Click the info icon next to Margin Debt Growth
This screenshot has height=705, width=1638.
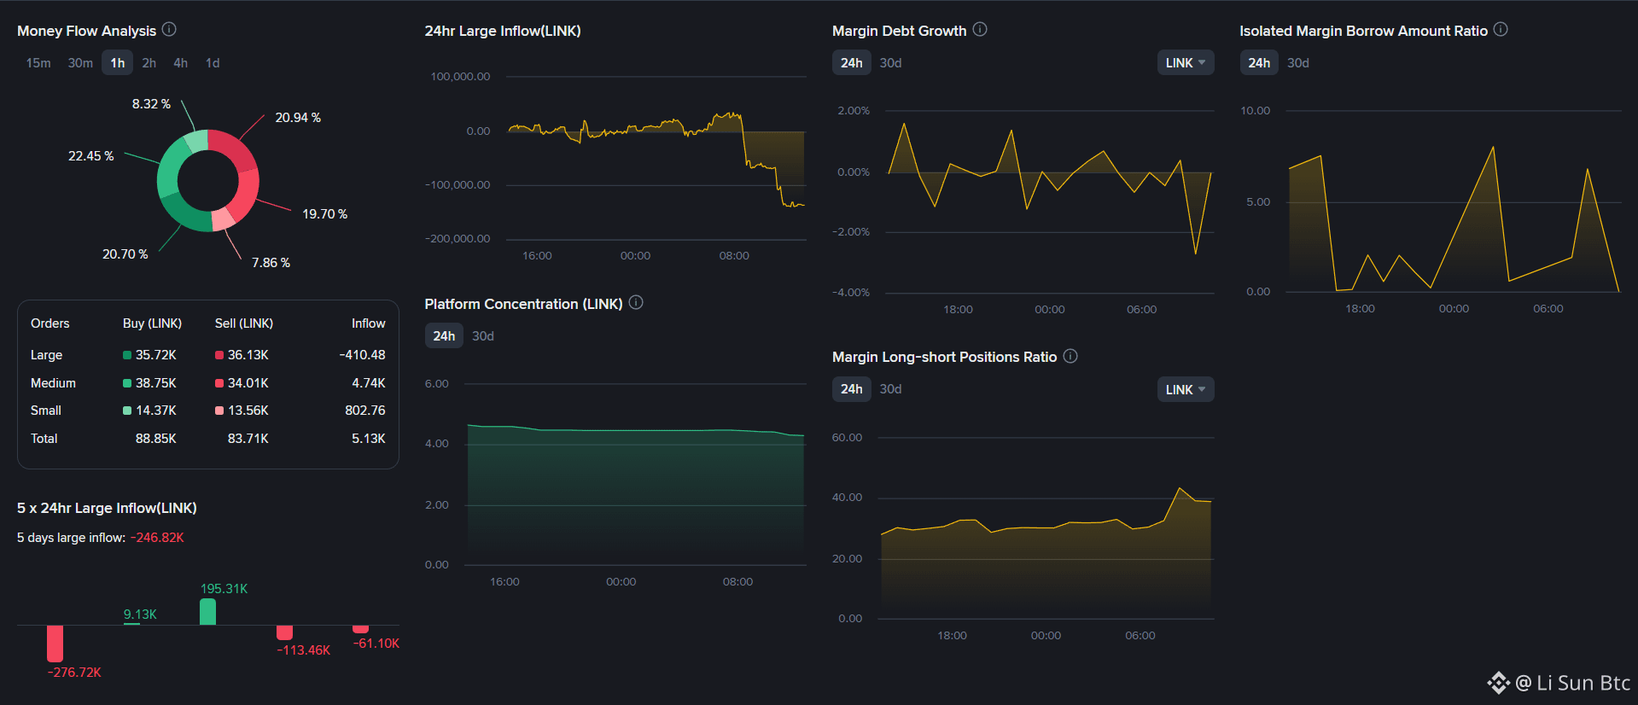point(980,30)
